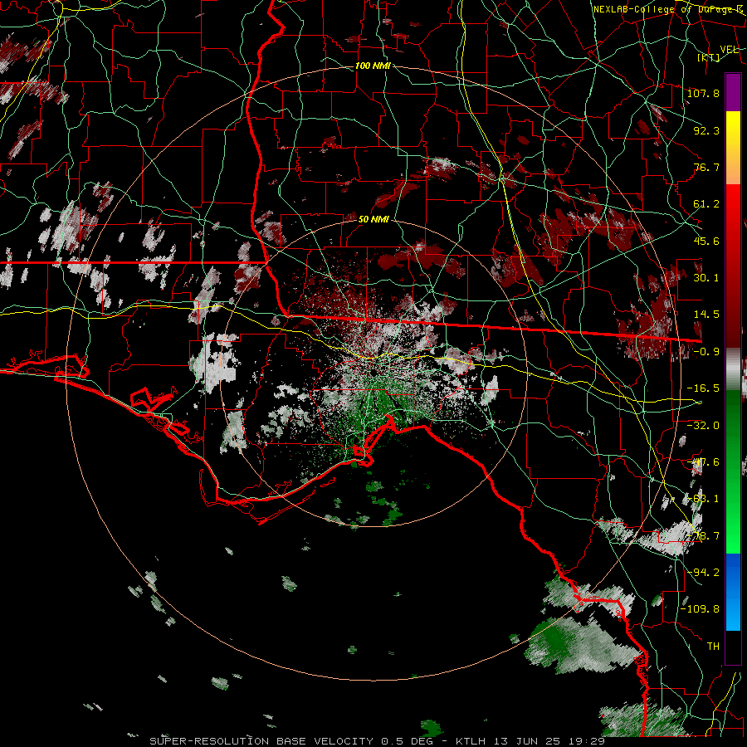Click the 14.5 value on velocity scale
This screenshot has width=747, height=747.
(706, 315)
